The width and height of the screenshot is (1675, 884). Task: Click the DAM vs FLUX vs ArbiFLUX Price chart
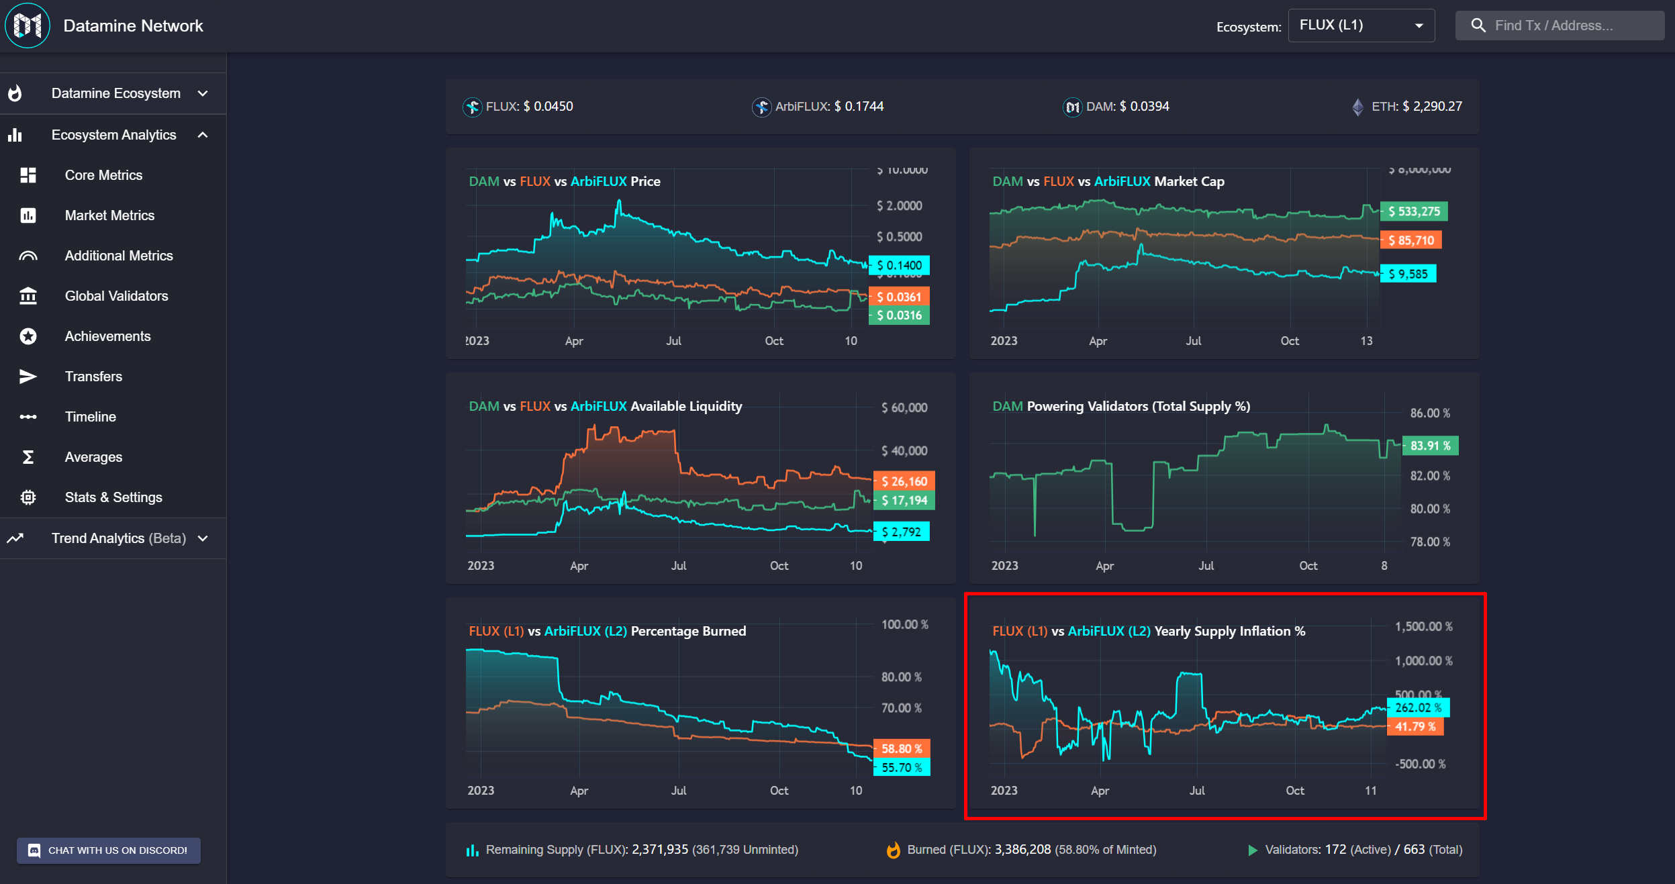point(700,254)
